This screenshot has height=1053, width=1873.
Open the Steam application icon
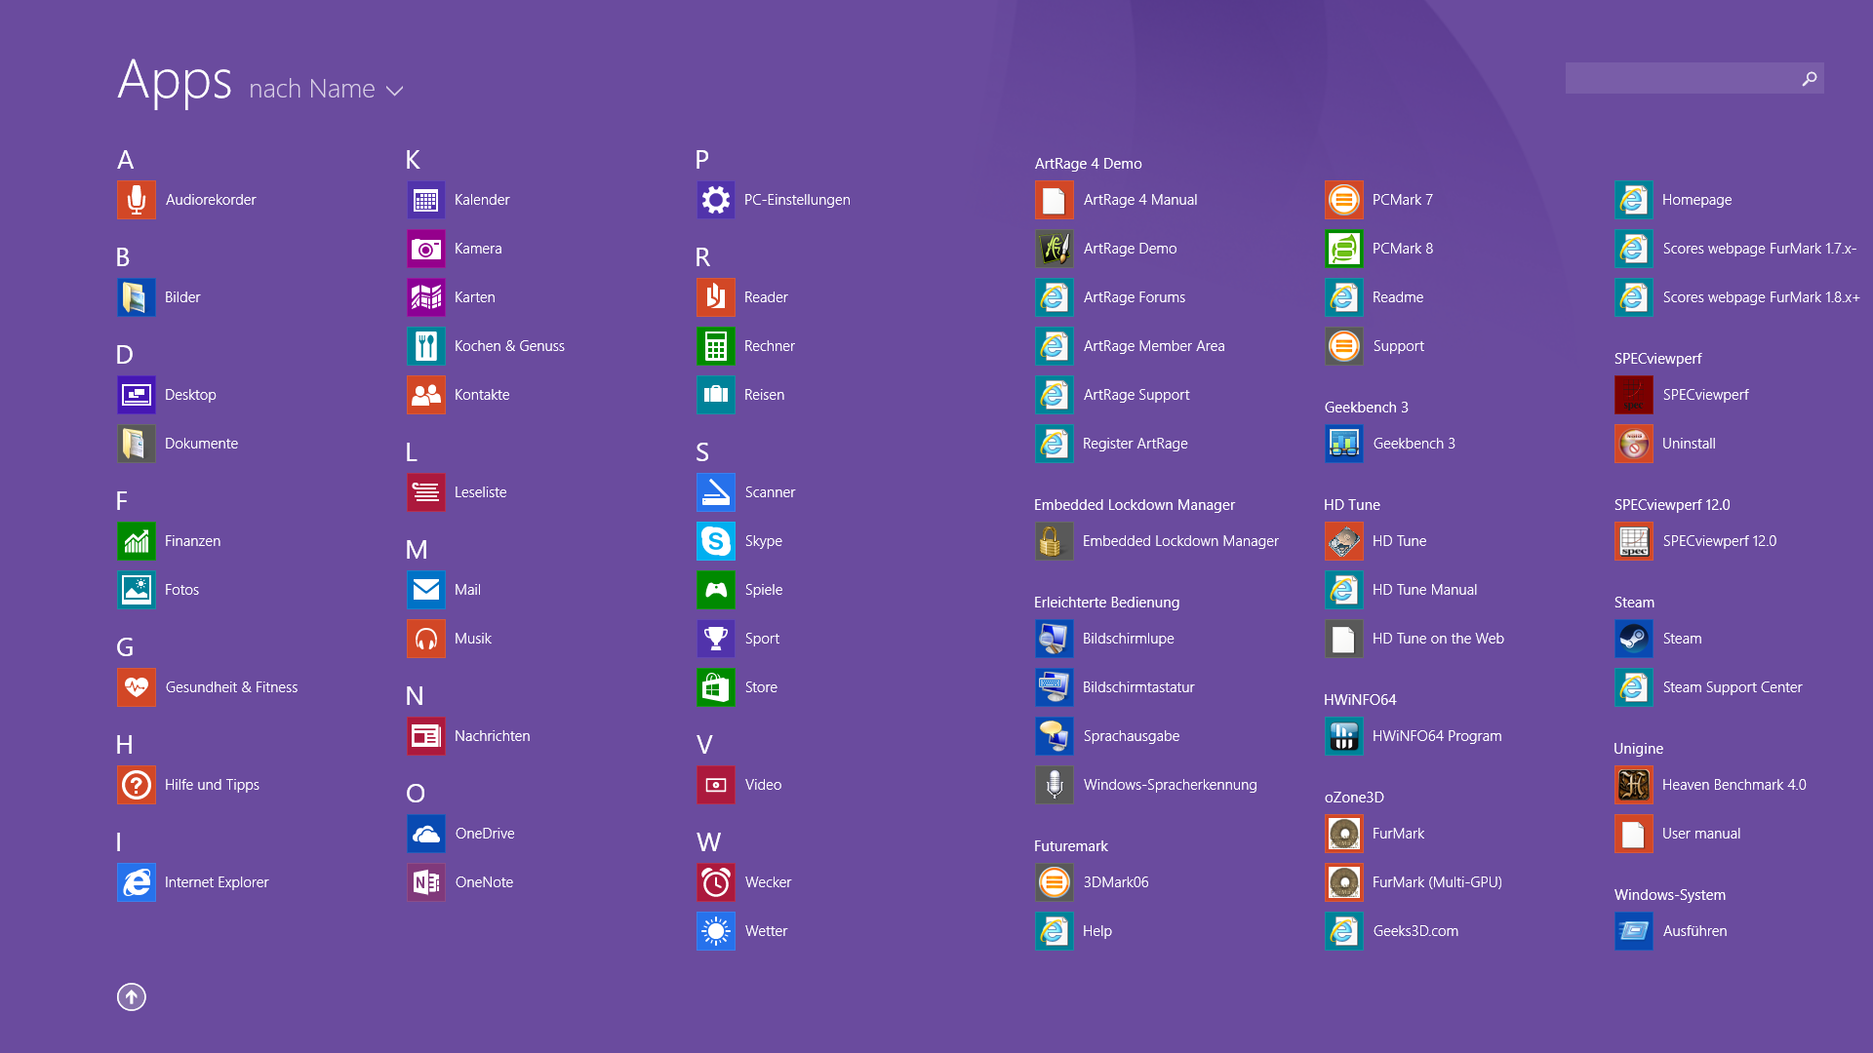click(x=1633, y=639)
